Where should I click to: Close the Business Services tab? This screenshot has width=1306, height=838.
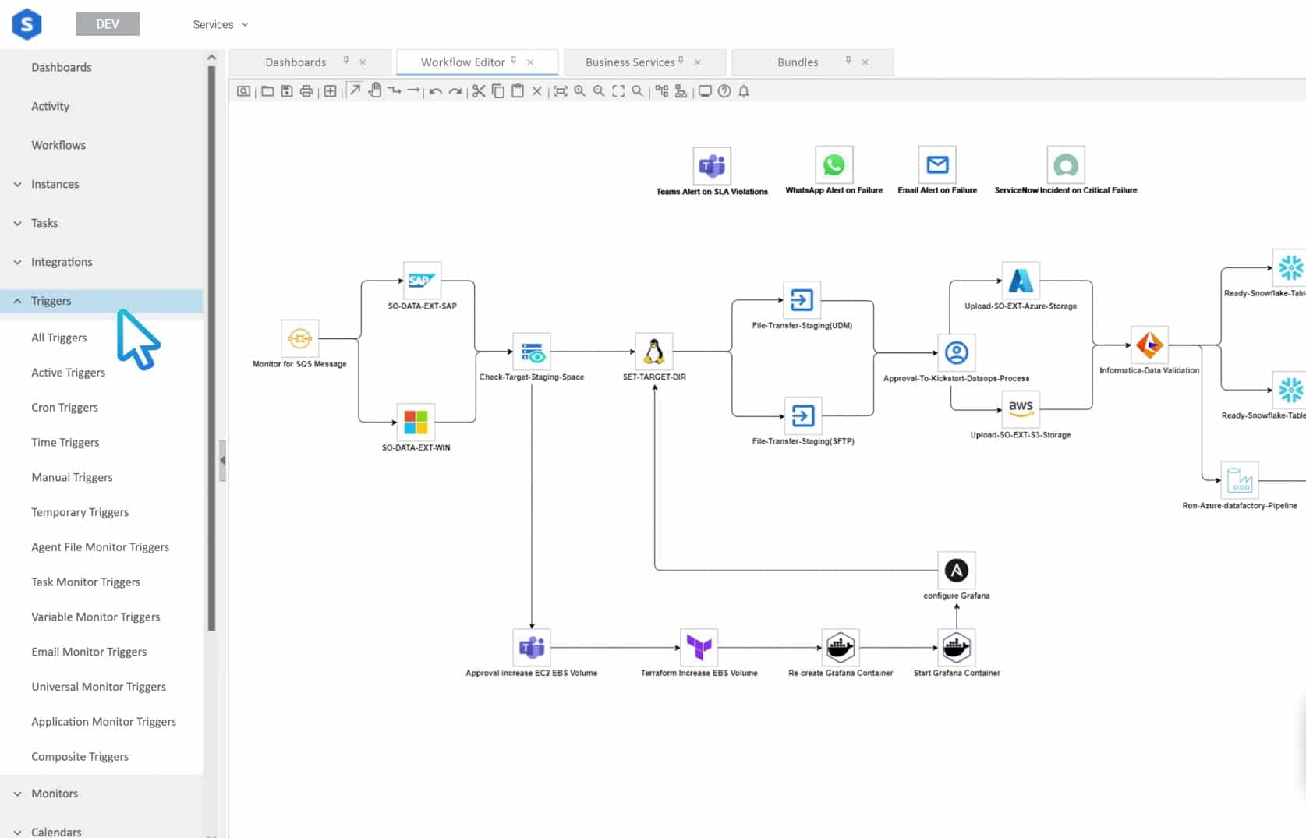point(697,62)
